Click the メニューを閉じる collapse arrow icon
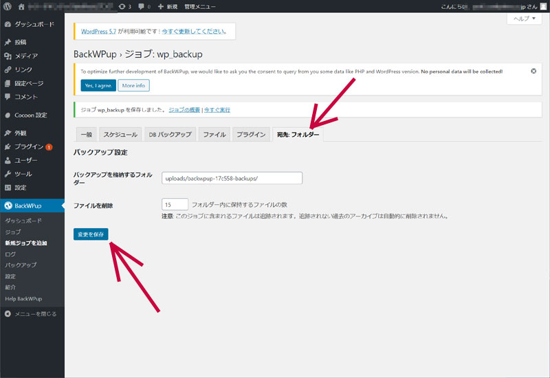 (x=8, y=314)
